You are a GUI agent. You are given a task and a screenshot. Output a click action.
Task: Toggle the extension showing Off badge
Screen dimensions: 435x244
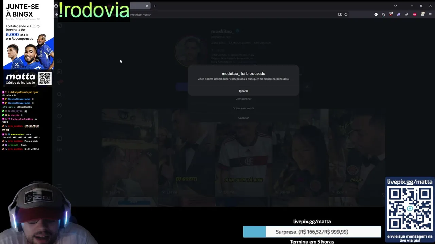(423, 14)
